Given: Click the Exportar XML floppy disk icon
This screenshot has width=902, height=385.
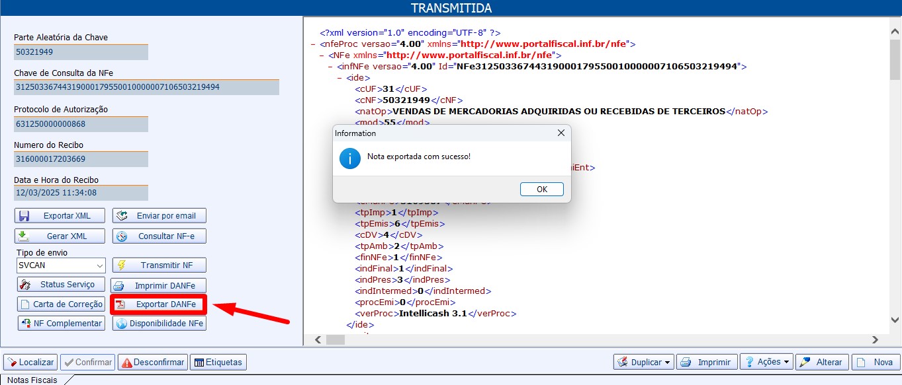Looking at the screenshot, I should [x=24, y=216].
